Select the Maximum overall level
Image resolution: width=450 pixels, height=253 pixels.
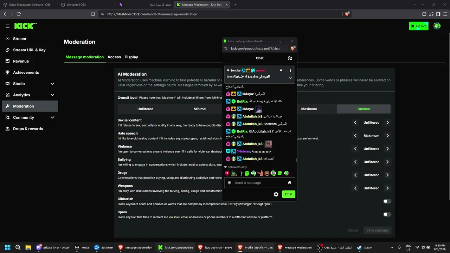click(309, 109)
